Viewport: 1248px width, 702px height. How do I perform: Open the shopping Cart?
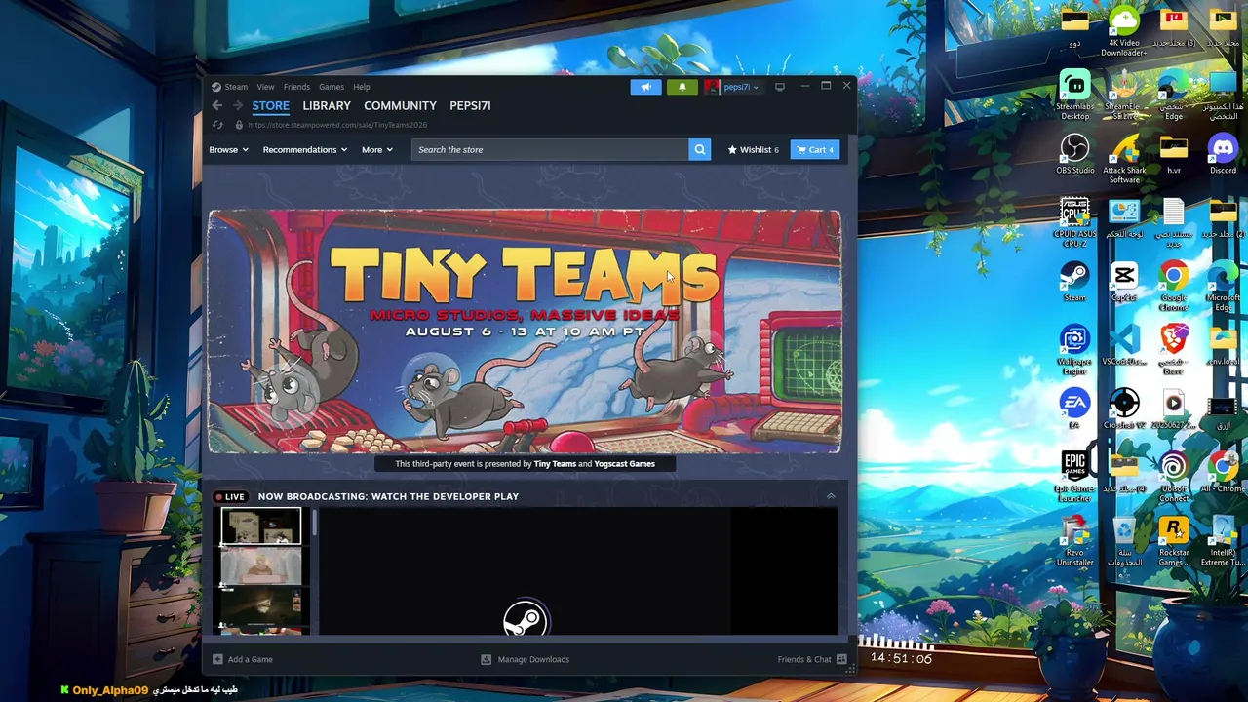(x=815, y=149)
